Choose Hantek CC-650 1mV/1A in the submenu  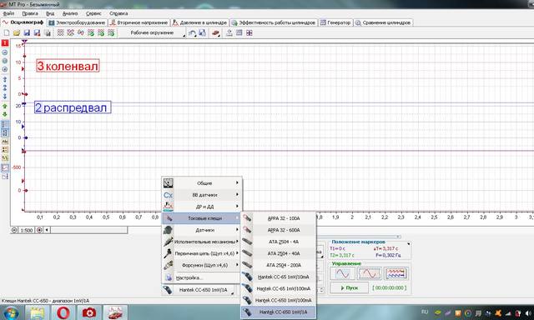(x=279, y=312)
